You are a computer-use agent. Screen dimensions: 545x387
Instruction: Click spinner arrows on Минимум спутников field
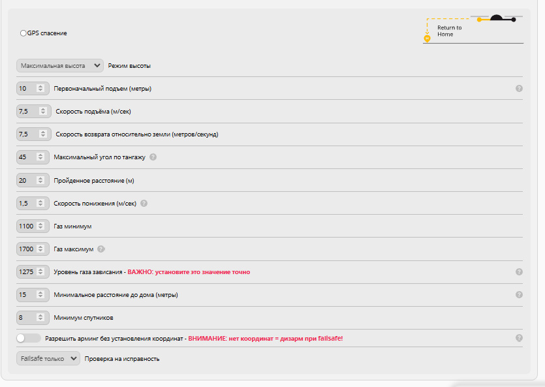click(40, 318)
